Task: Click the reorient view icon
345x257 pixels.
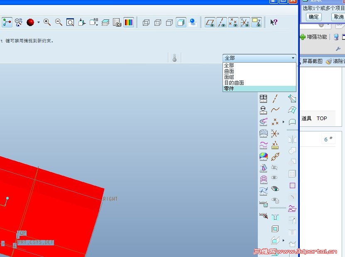Action: pos(82,22)
